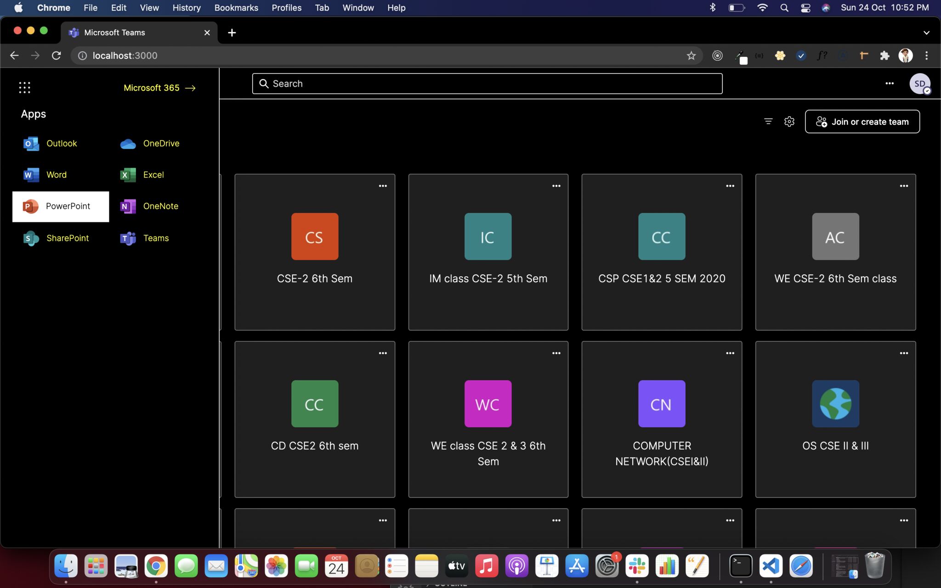941x588 pixels.
Task: Open the ellipsis menu on COMPUTER NETWORK card
Action: point(730,353)
